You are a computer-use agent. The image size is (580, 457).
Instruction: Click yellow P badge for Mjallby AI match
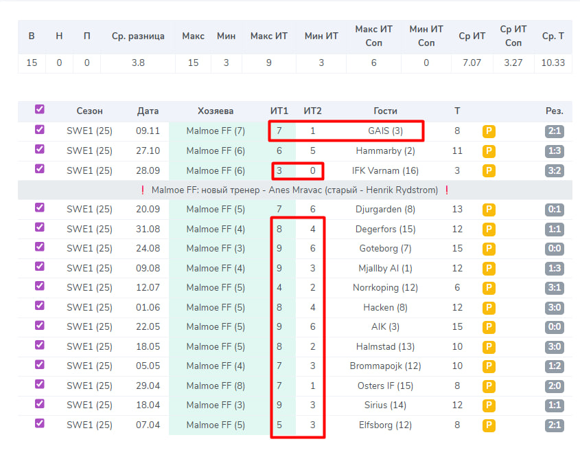(x=489, y=268)
